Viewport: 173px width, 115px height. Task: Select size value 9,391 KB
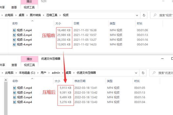point(65,92)
